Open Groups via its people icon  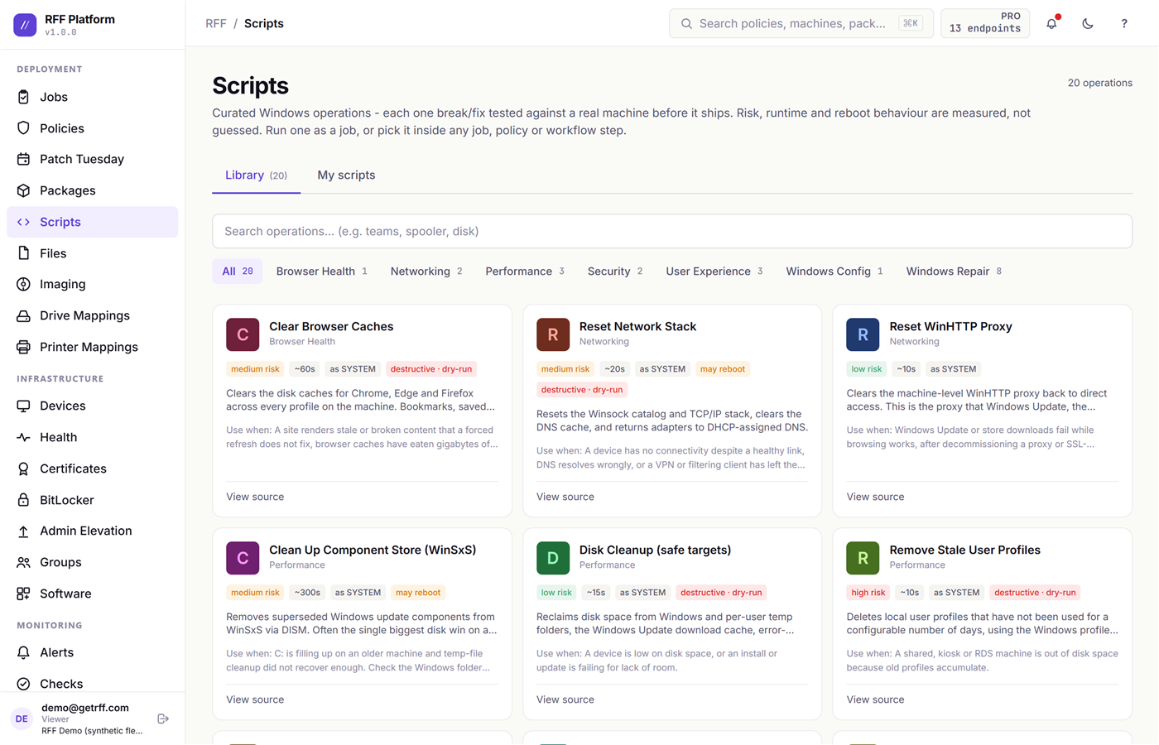[x=23, y=562]
